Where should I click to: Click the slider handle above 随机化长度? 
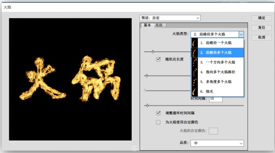tap(153, 51)
